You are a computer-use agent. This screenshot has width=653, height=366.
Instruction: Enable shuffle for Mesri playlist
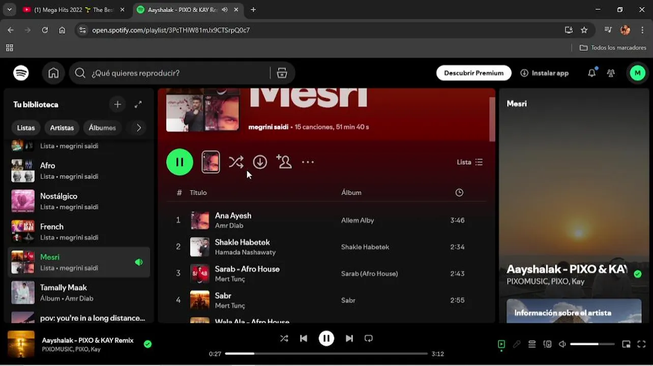tap(235, 162)
